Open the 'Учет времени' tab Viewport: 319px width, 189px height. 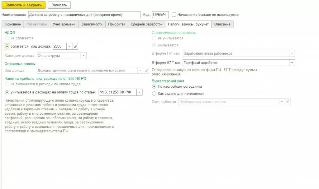point(64,24)
